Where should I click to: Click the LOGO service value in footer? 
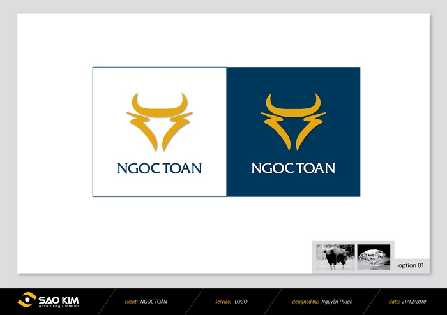241,301
